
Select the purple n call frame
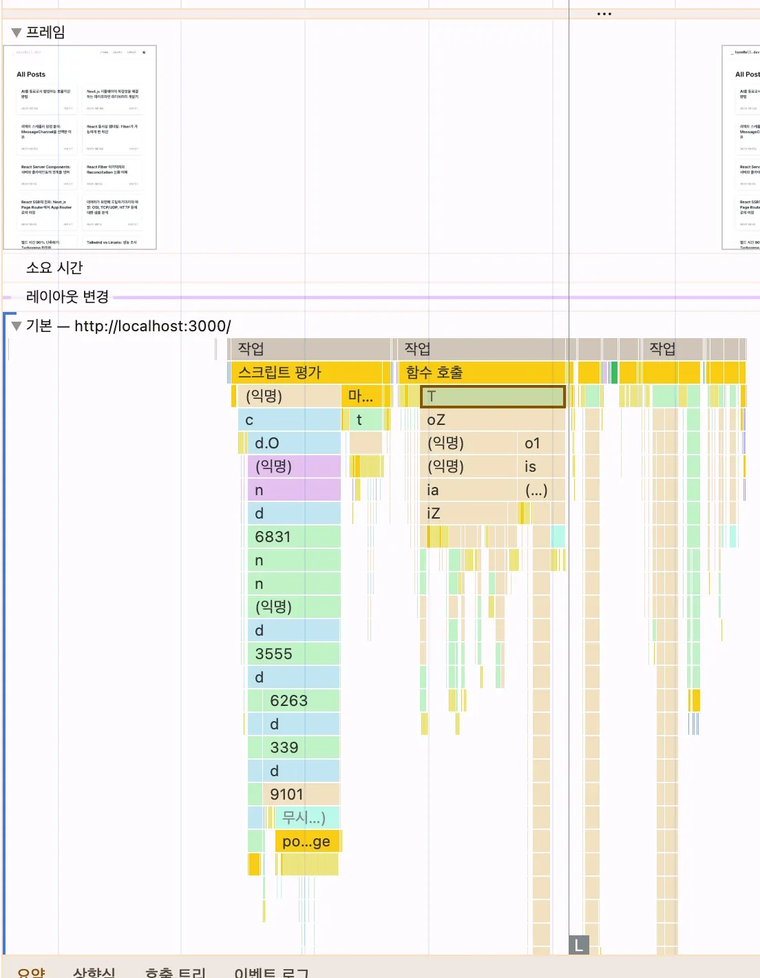[294, 490]
